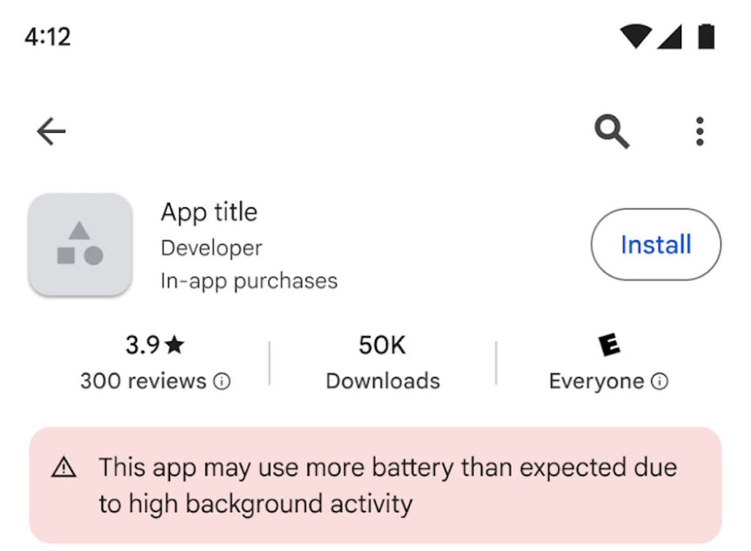Open the overflow three-dot menu
Image resolution: width=751 pixels, height=551 pixels.
pyautogui.click(x=699, y=130)
